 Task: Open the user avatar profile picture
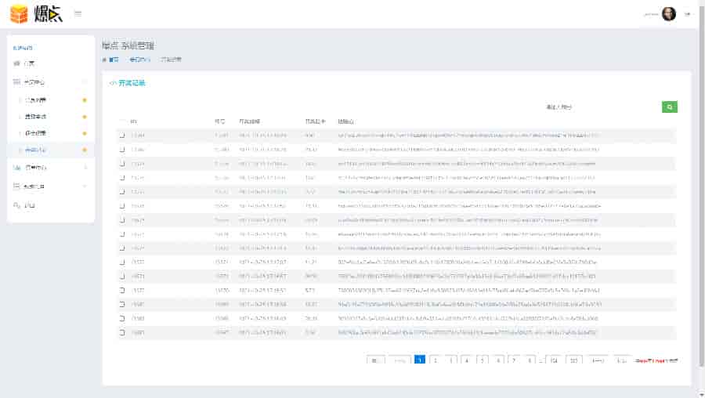[668, 14]
